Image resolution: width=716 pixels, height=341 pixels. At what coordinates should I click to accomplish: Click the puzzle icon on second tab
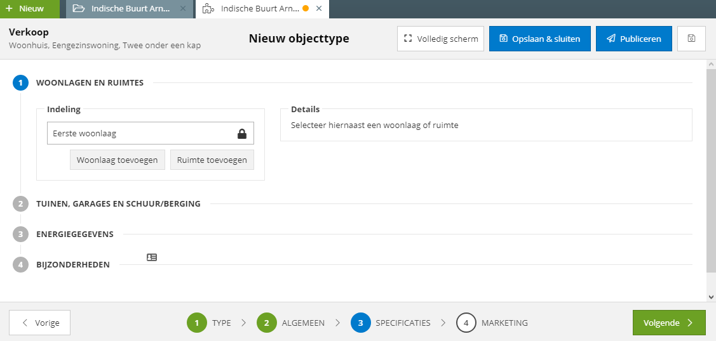tap(208, 9)
